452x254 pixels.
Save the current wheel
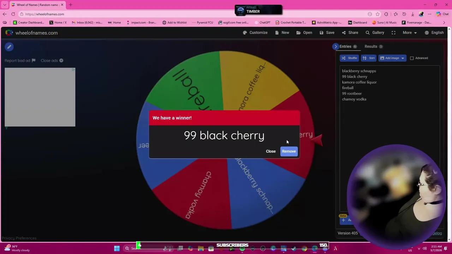(x=327, y=32)
